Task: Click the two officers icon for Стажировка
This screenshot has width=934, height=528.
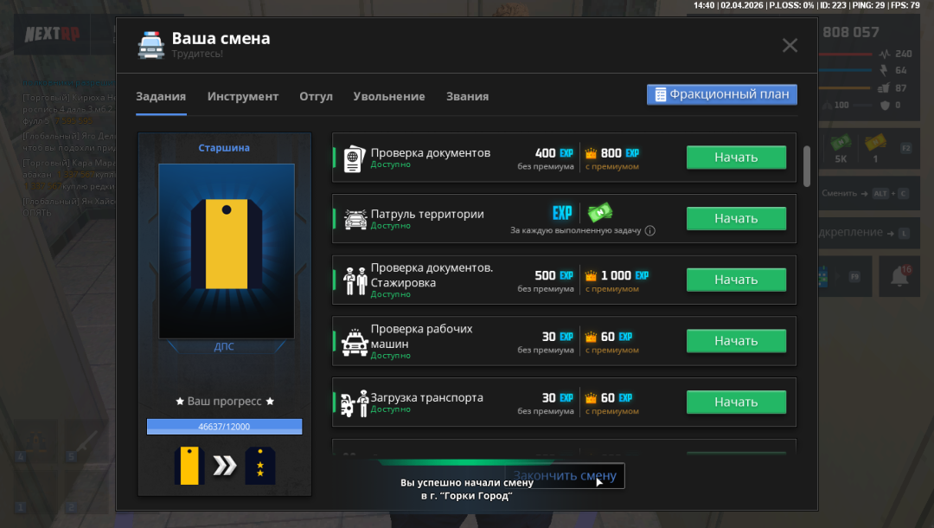Action: pyautogui.click(x=355, y=280)
